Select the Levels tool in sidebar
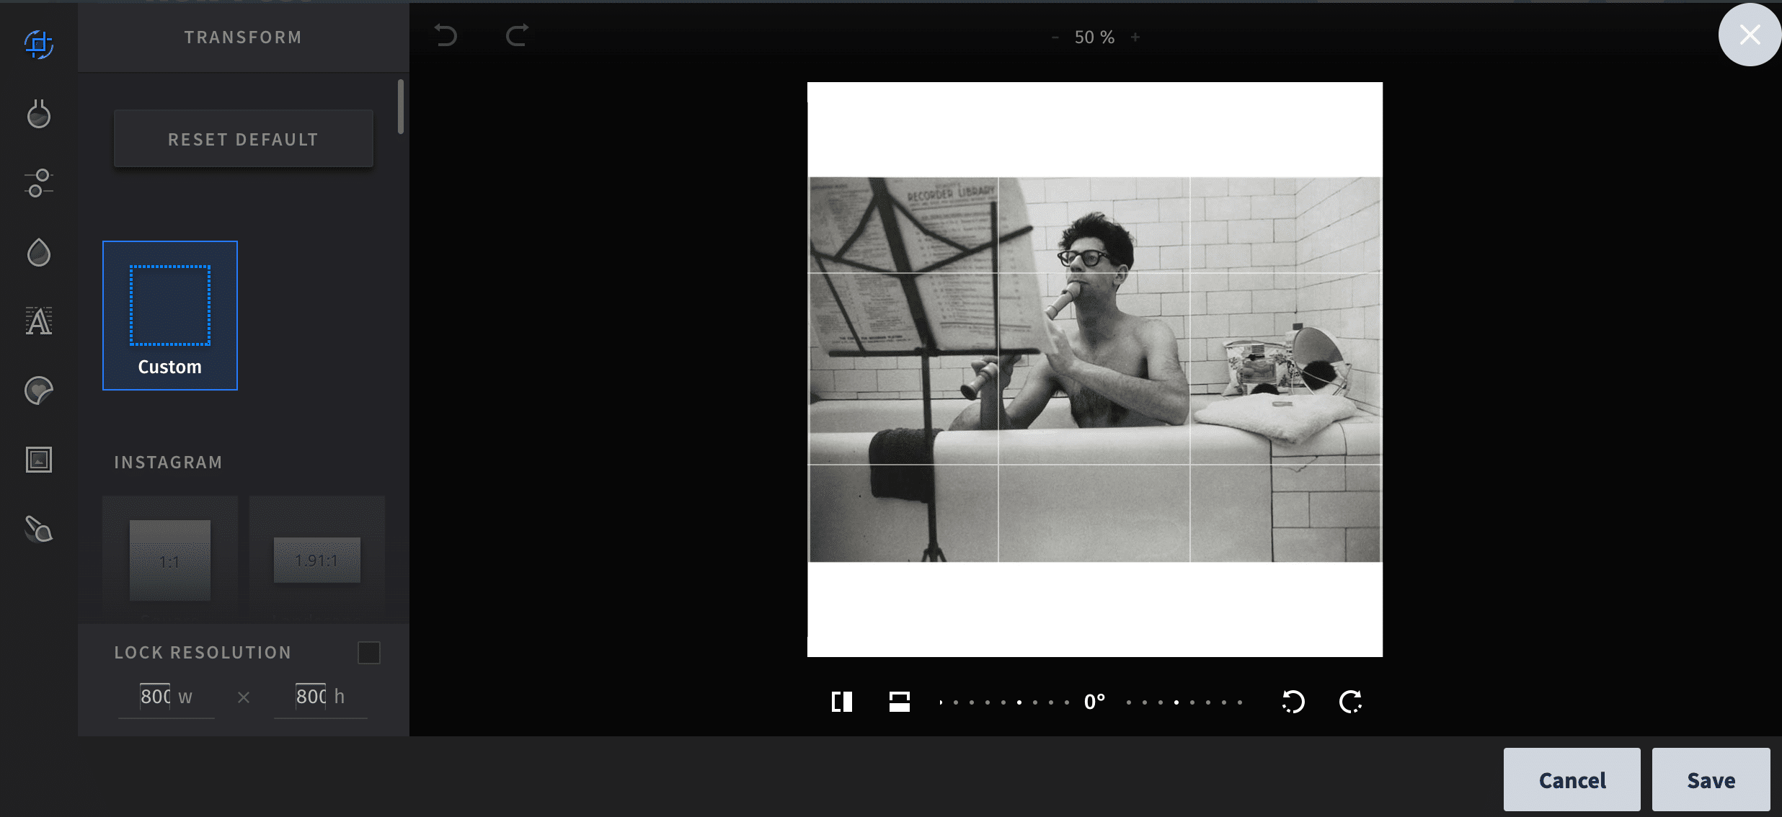Image resolution: width=1782 pixels, height=817 pixels. [x=37, y=183]
